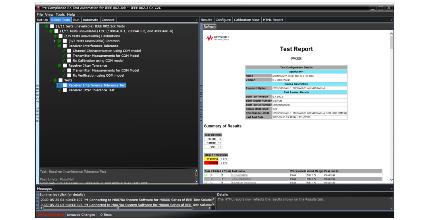Collapse the IEEE 802.3ck Tests root node
Image resolution: width=429 pixels, height=220 pixels.
[42, 26]
